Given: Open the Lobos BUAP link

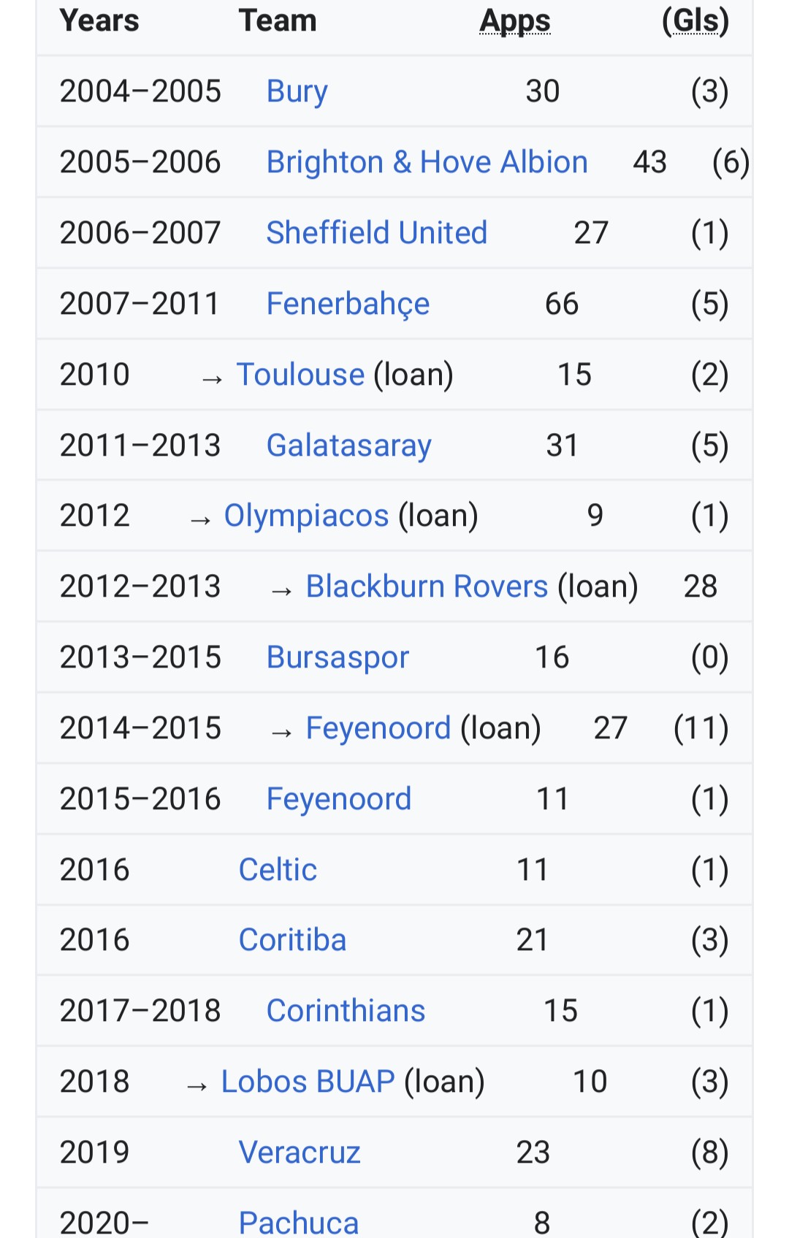Looking at the screenshot, I should (308, 1082).
